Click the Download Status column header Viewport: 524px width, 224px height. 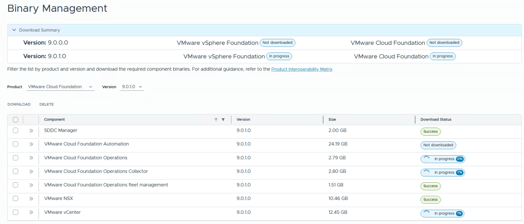(435, 119)
